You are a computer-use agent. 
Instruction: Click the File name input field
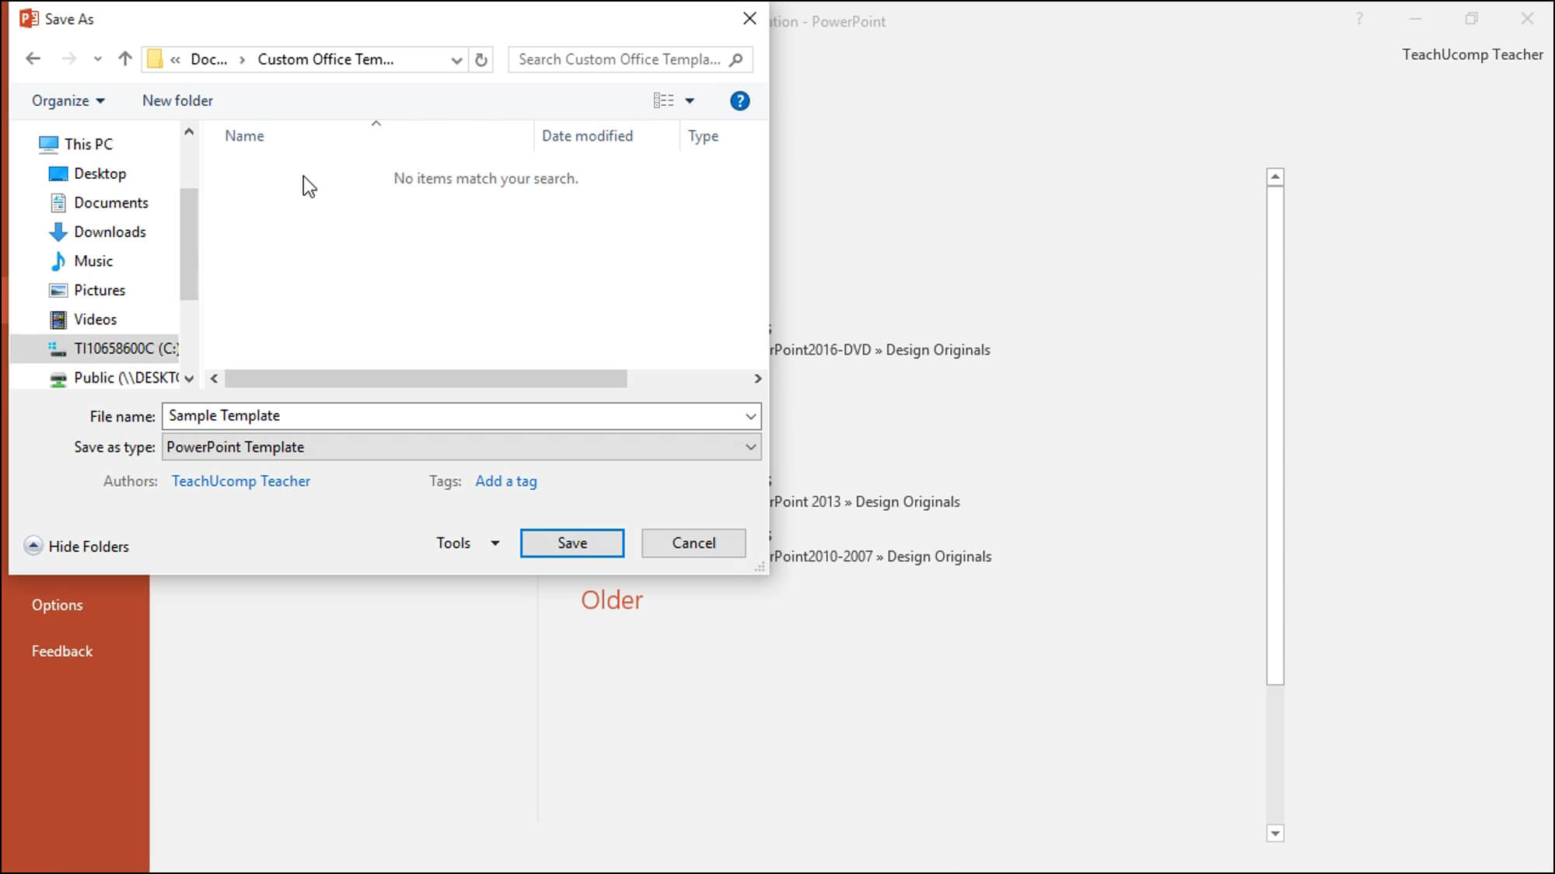pos(460,416)
